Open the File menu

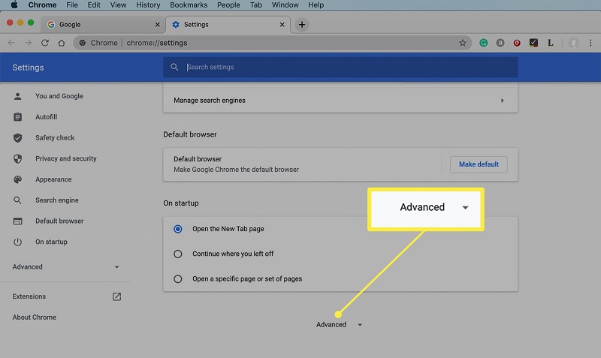(x=72, y=5)
